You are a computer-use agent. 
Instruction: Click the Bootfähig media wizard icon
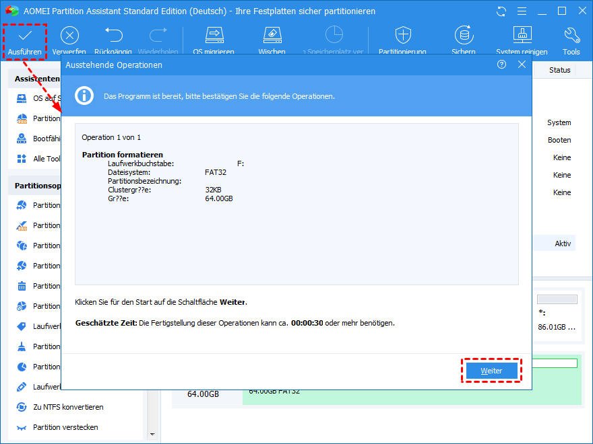22,139
